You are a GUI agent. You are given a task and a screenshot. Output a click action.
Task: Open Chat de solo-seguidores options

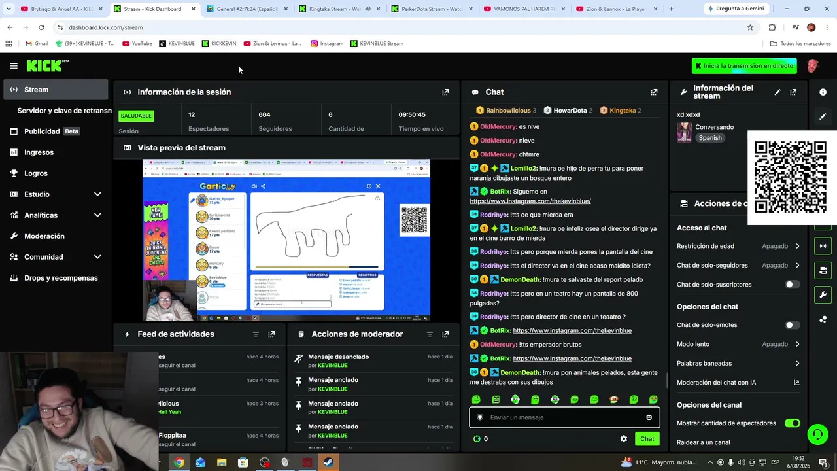(738, 266)
